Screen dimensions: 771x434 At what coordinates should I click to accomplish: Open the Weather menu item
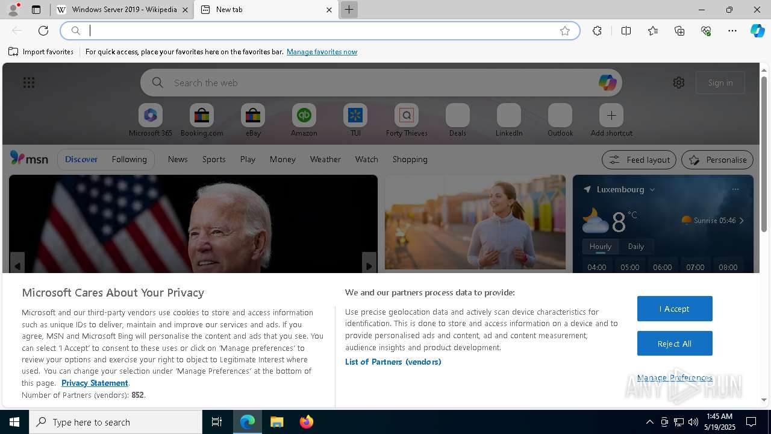pos(325,159)
